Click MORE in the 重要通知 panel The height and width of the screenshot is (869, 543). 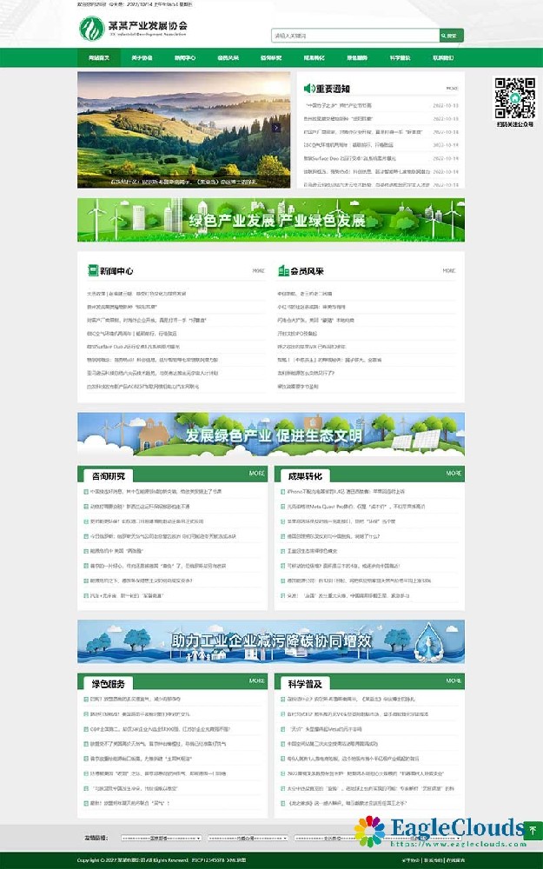pyautogui.click(x=452, y=89)
